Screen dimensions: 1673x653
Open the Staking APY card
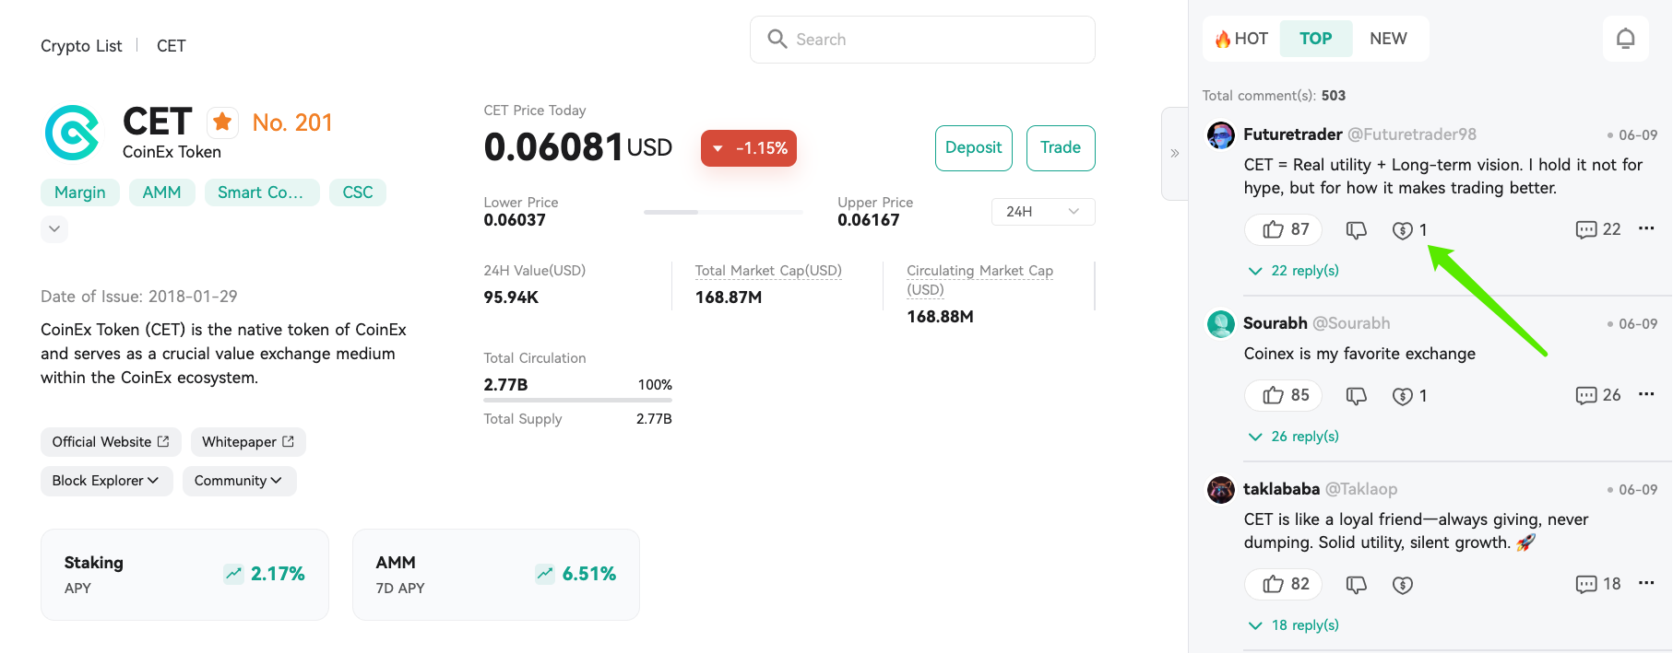[184, 575]
